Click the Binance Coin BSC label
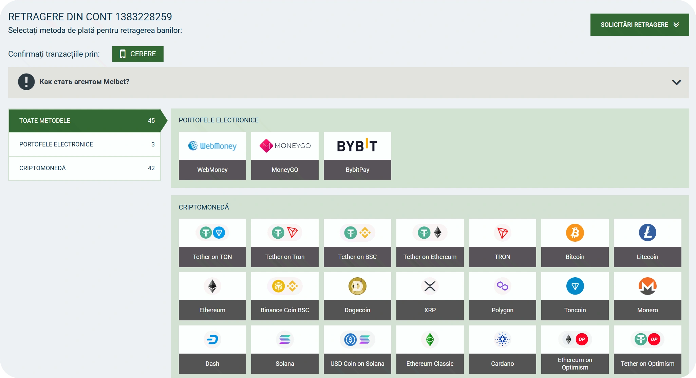696x378 pixels. pyautogui.click(x=285, y=310)
